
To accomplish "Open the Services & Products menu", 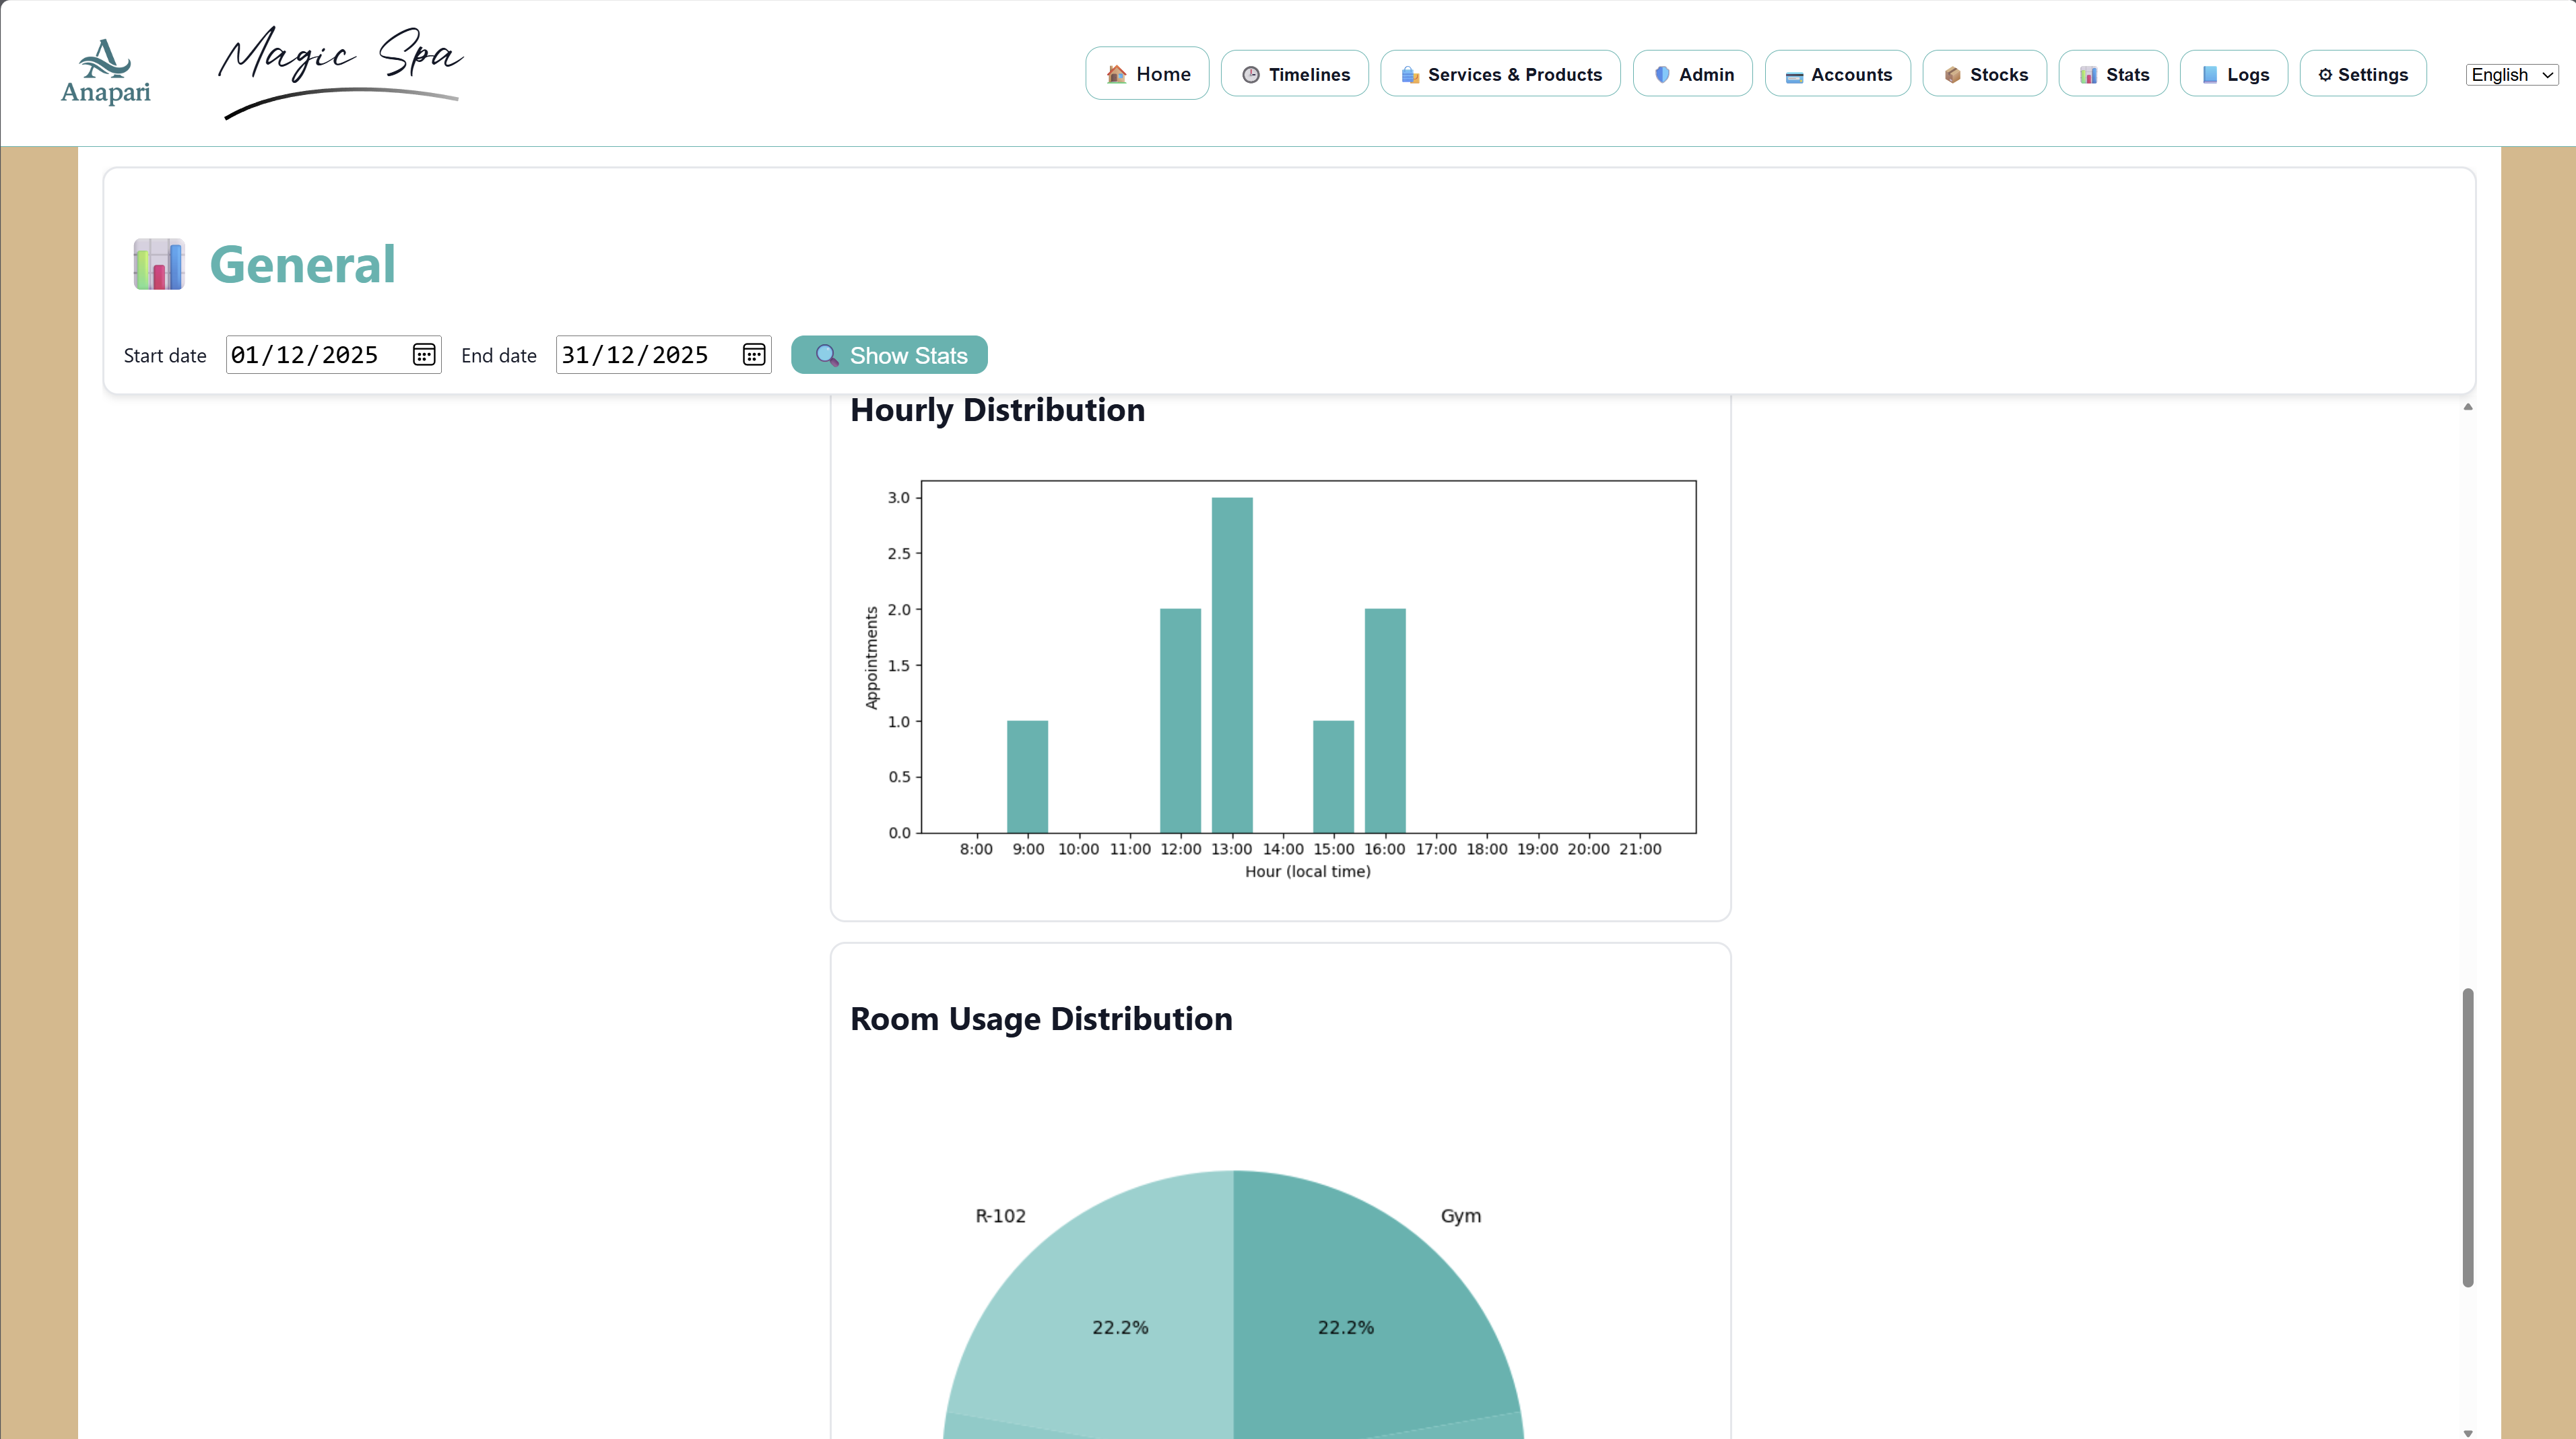I will pos(1500,74).
